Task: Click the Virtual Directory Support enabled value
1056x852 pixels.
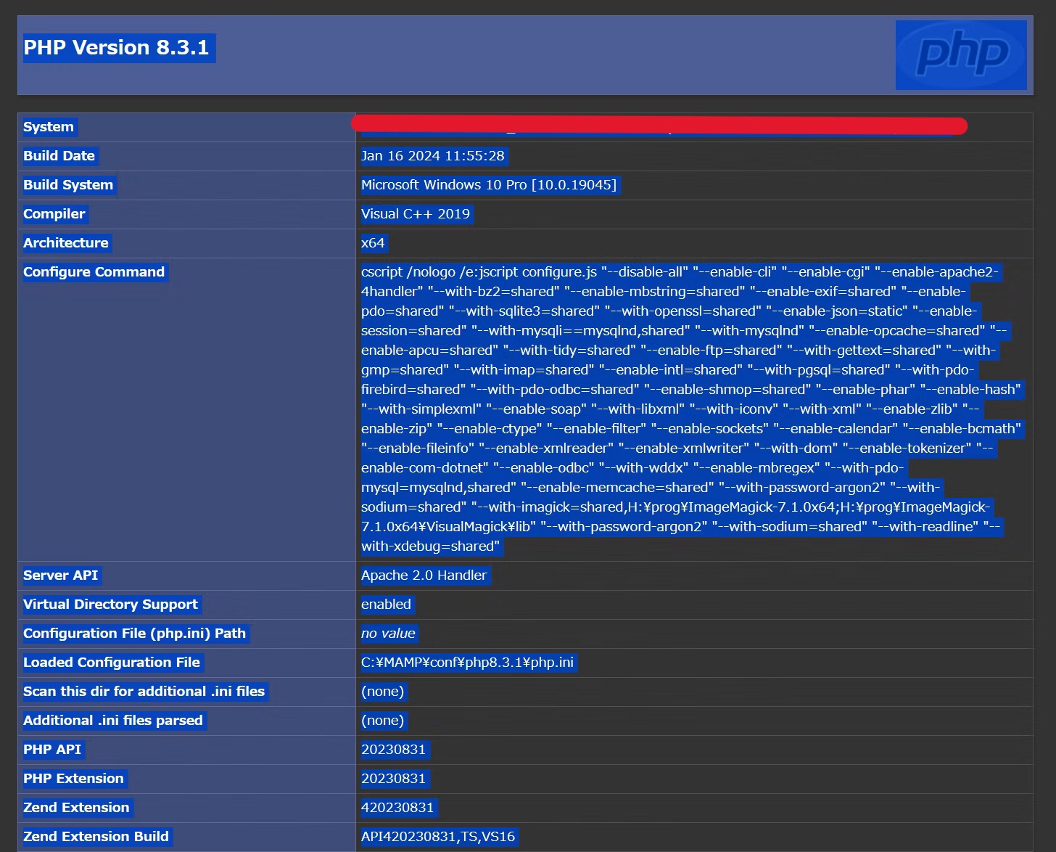Action: coord(387,604)
